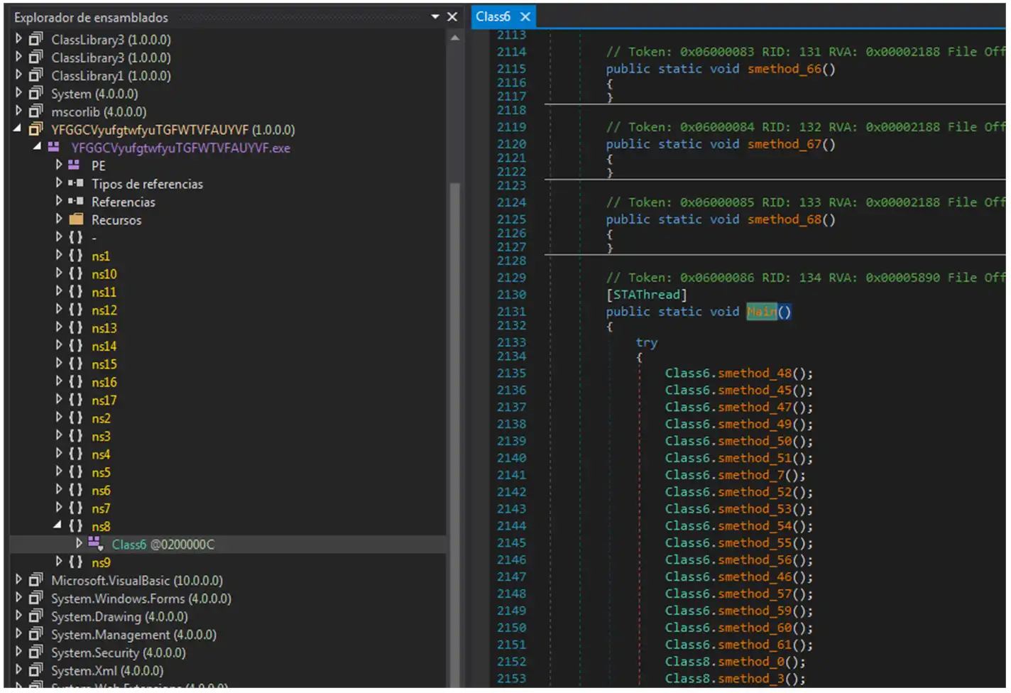The height and width of the screenshot is (693, 1011).
Task: Click the STAThread attribute
Action: pos(646,295)
